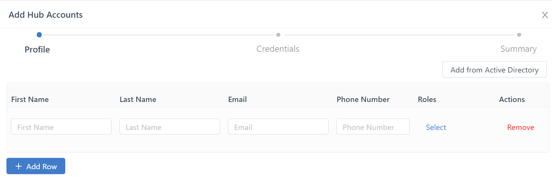The width and height of the screenshot is (552, 179).
Task: Click the Summary step indicator dot
Action: click(519, 35)
